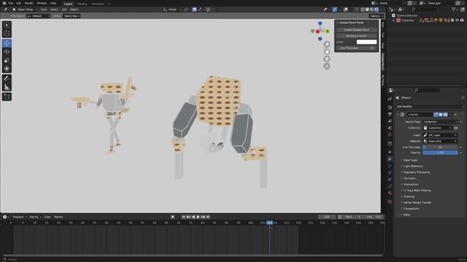Click Remove Line Art button

click(x=356, y=36)
